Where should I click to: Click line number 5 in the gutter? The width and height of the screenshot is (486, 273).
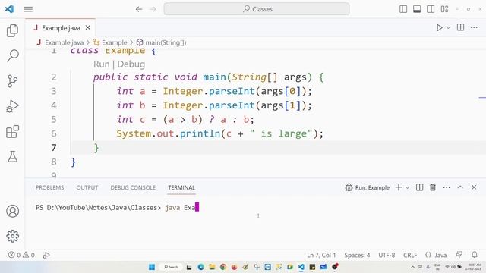[54, 120]
